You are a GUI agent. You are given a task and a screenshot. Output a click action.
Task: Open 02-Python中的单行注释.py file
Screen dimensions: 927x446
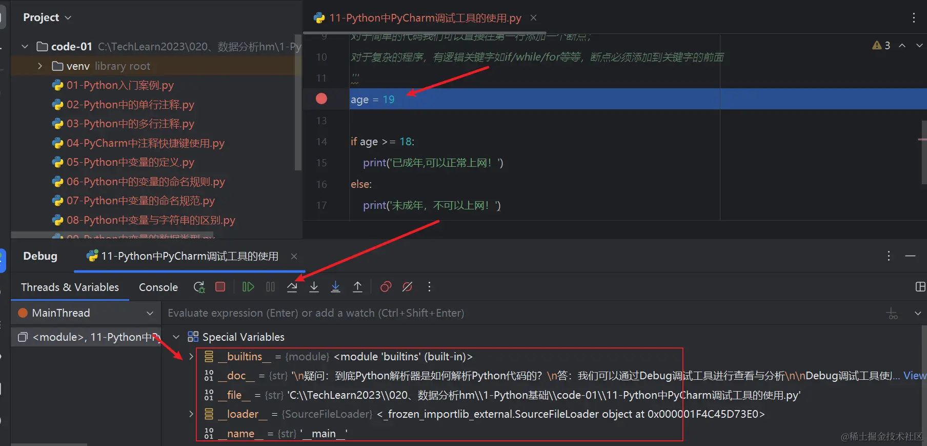pyautogui.click(x=130, y=105)
